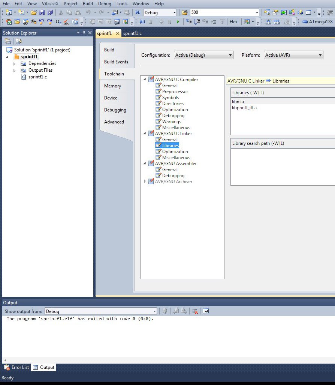Click VAssistX spell check abc icon

point(66,22)
